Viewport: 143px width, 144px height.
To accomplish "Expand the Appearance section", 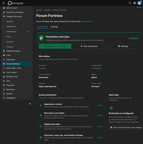I will 11,32.
